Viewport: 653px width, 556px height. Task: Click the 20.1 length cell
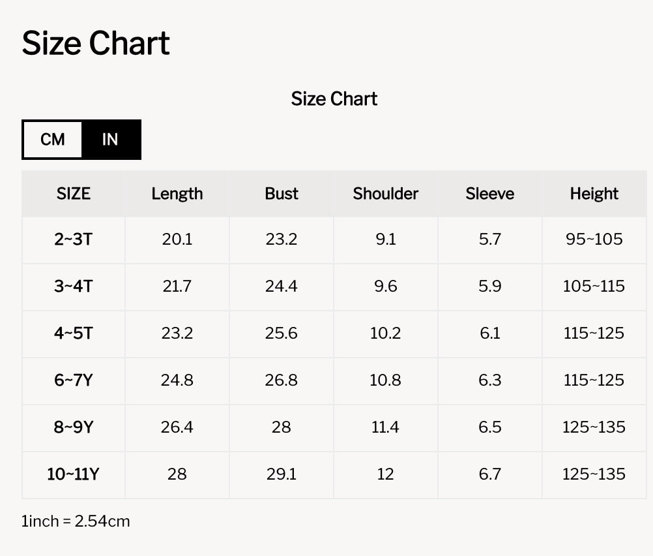pos(177,239)
